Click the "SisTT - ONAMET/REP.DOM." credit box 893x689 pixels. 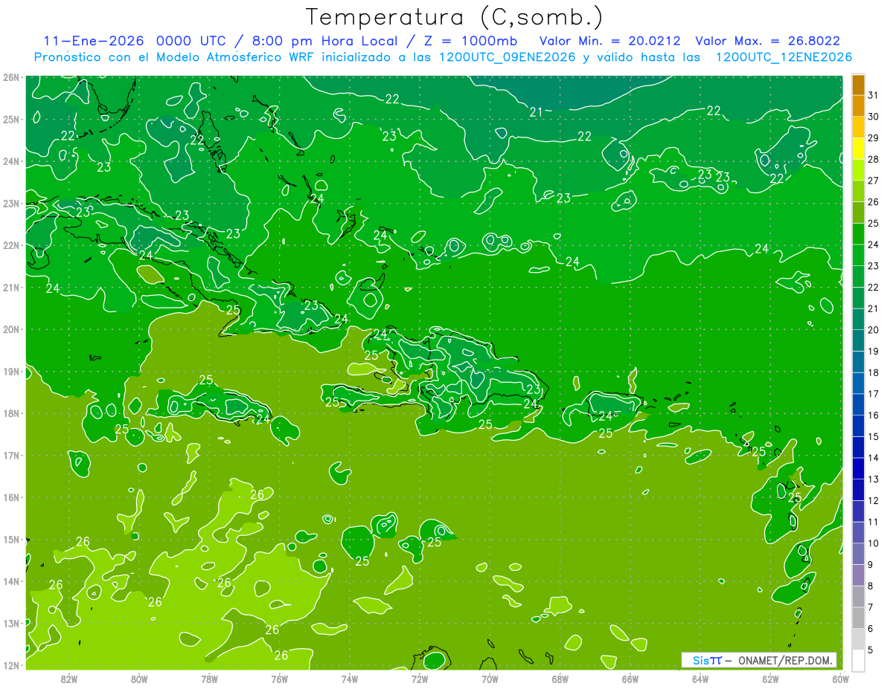coord(758,660)
